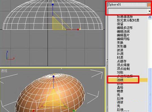Apply the 编辑面片 modifier
Screen dimensions: 152x112
point(123,35)
